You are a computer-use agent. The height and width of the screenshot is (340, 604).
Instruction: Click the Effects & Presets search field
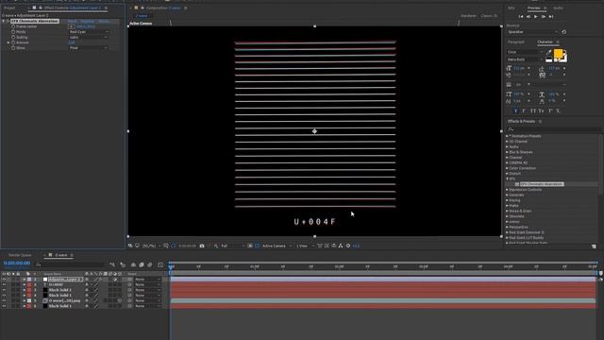click(x=554, y=129)
